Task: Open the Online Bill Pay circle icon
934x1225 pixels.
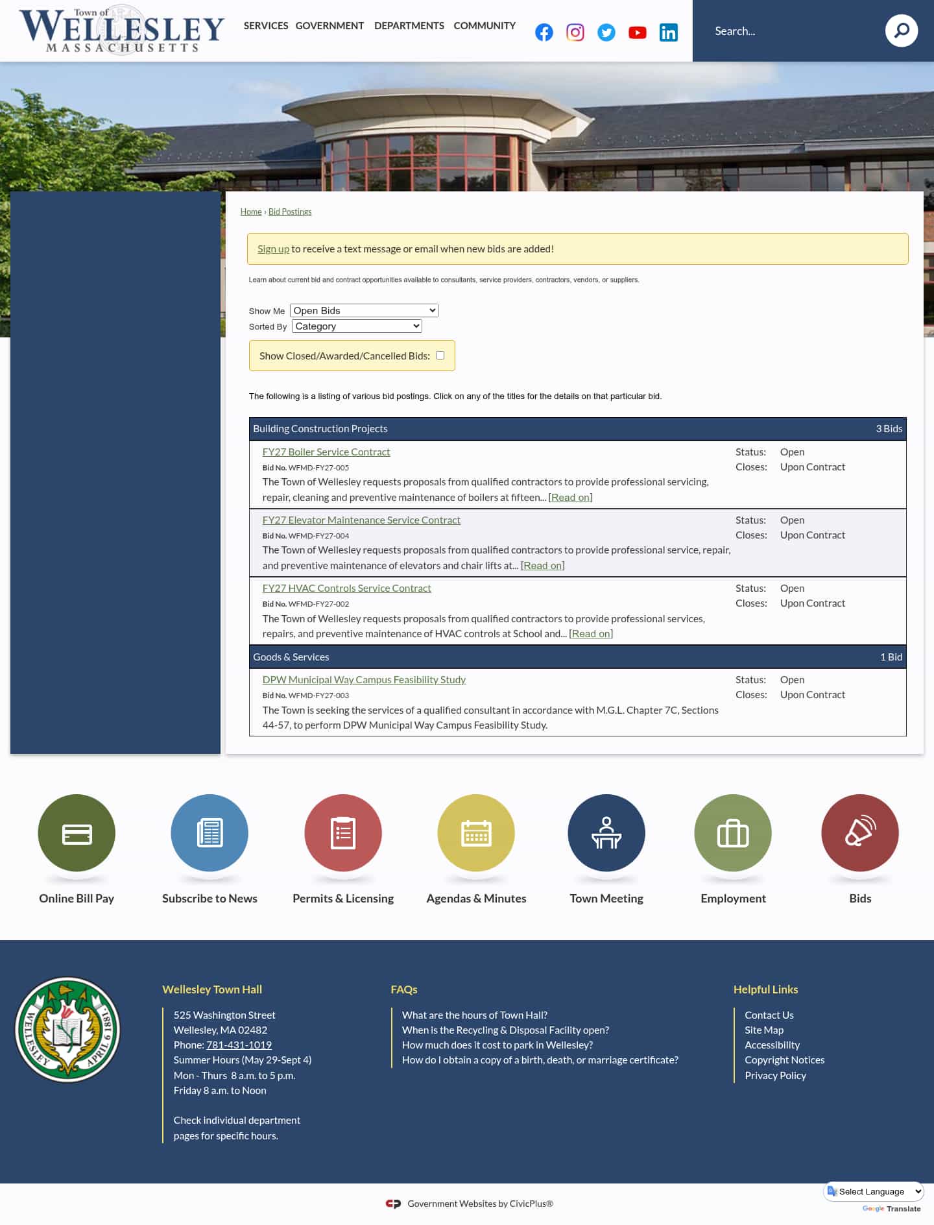Action: (77, 832)
